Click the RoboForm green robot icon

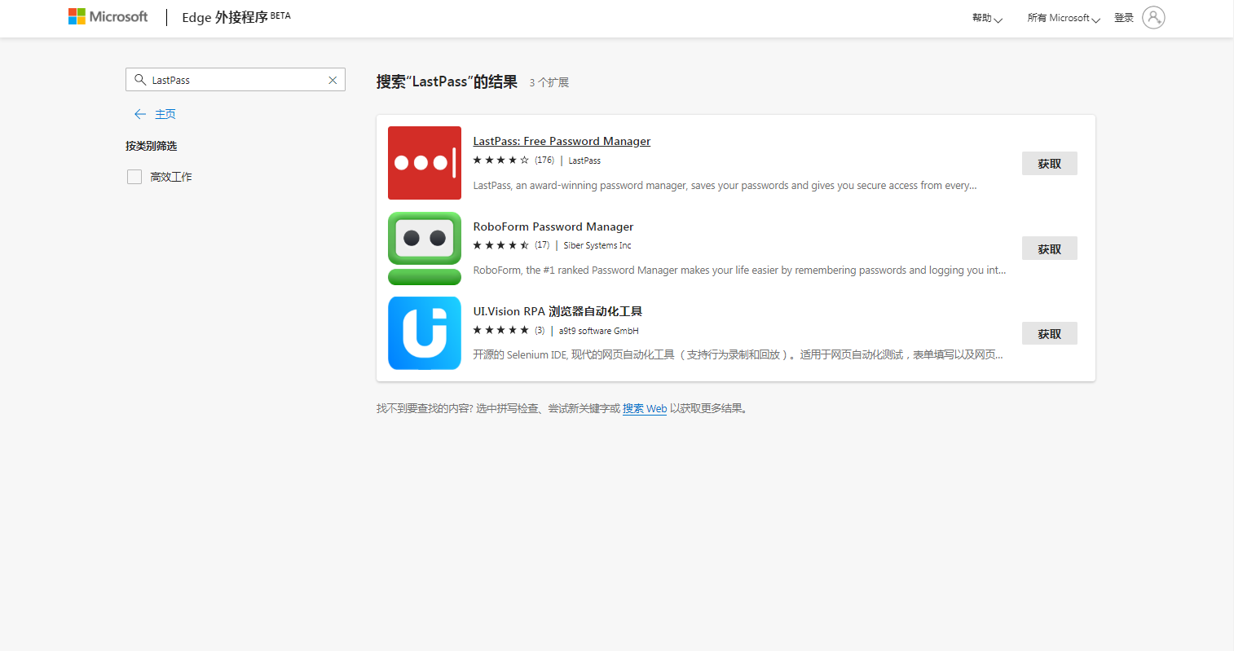click(424, 249)
